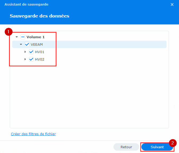Click the red step 2 badge
This screenshot has width=179, height=153.
173,143
